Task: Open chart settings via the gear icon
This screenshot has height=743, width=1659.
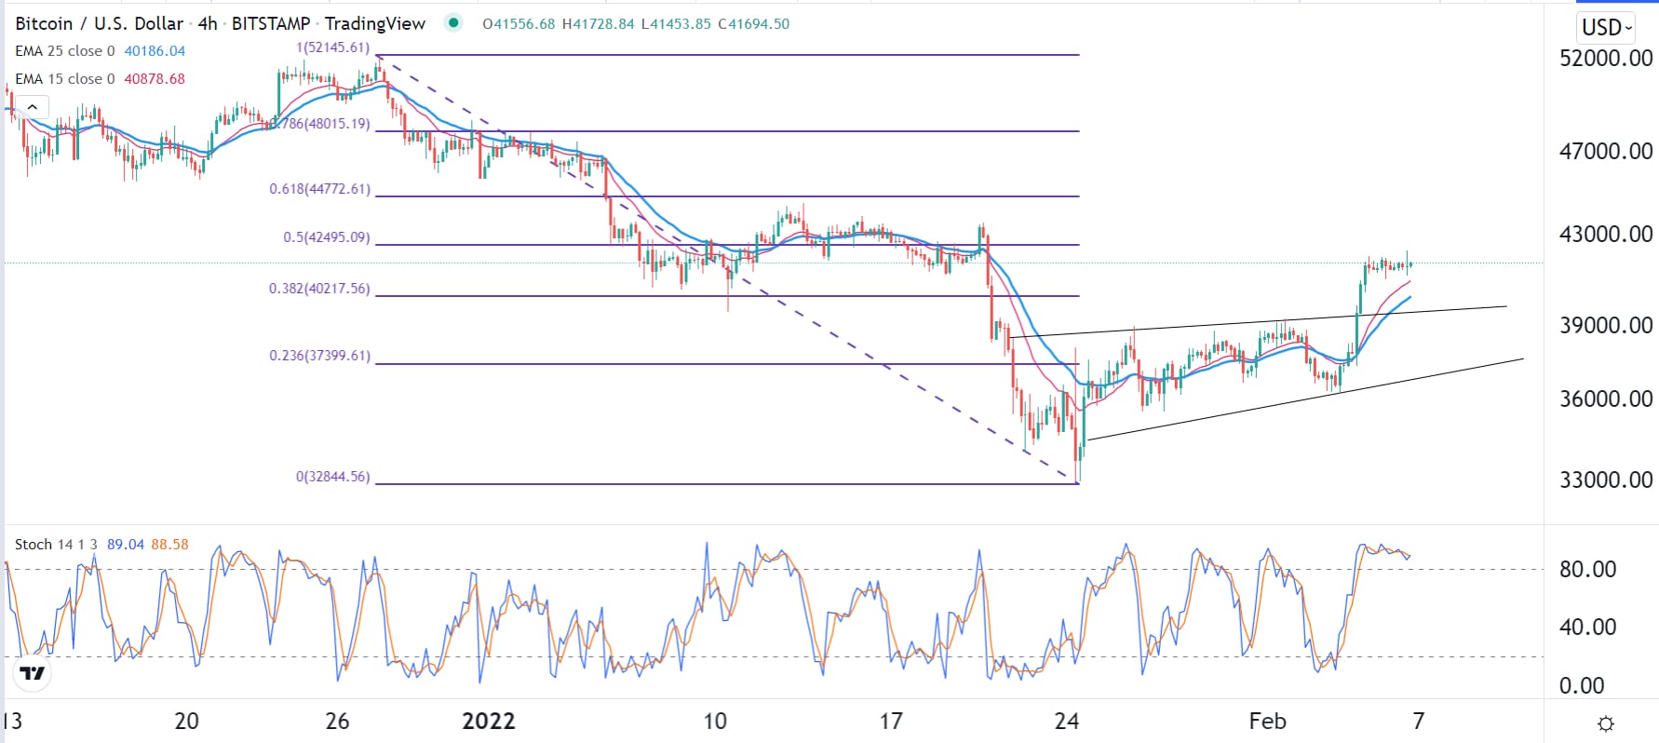Action: [1605, 723]
